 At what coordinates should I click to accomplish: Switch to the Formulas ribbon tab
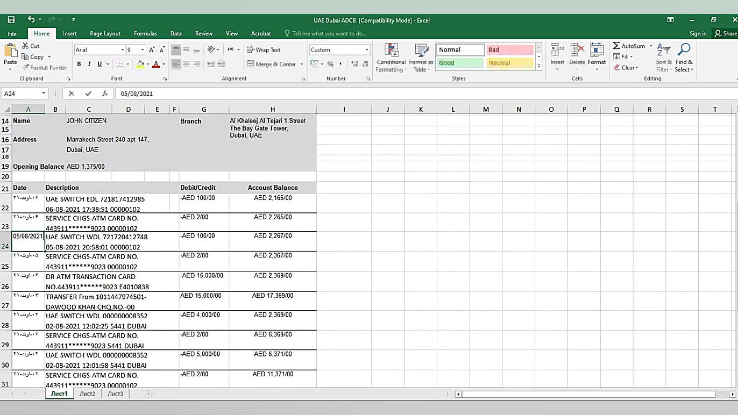click(x=145, y=33)
